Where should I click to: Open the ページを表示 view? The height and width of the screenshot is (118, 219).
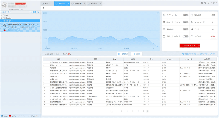point(48,54)
